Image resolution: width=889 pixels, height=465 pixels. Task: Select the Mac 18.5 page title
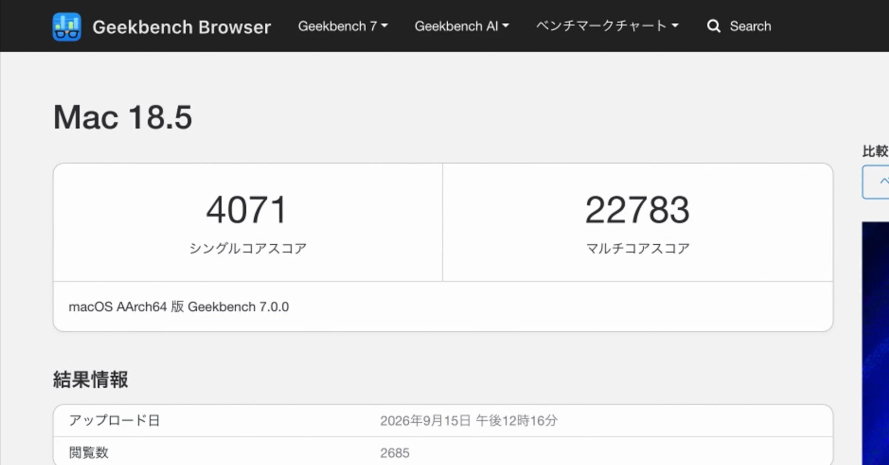[122, 117]
